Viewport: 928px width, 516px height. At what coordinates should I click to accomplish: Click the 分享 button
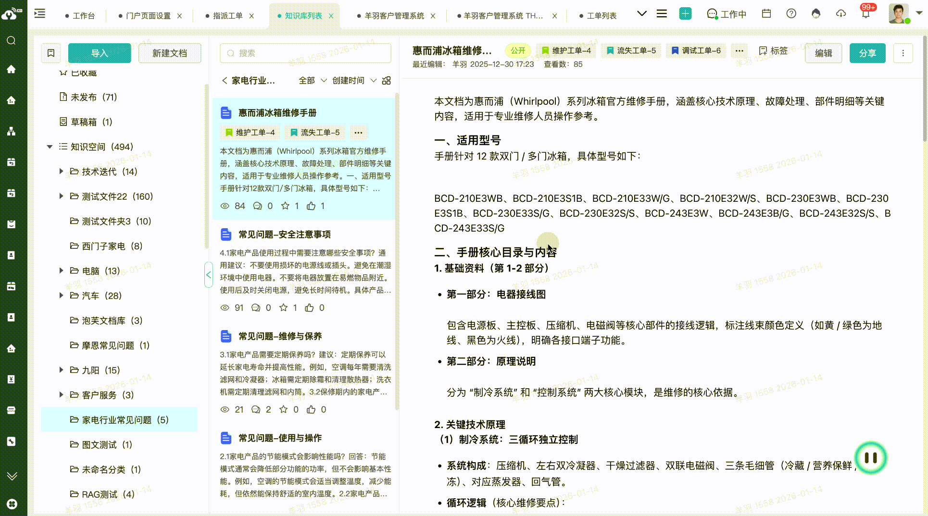[867, 53]
